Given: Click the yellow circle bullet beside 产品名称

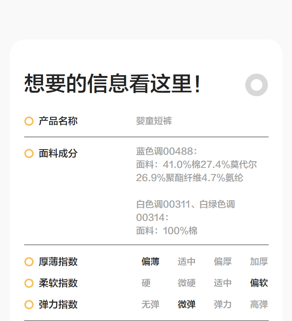Looking at the screenshot, I should pyautogui.click(x=29, y=121).
